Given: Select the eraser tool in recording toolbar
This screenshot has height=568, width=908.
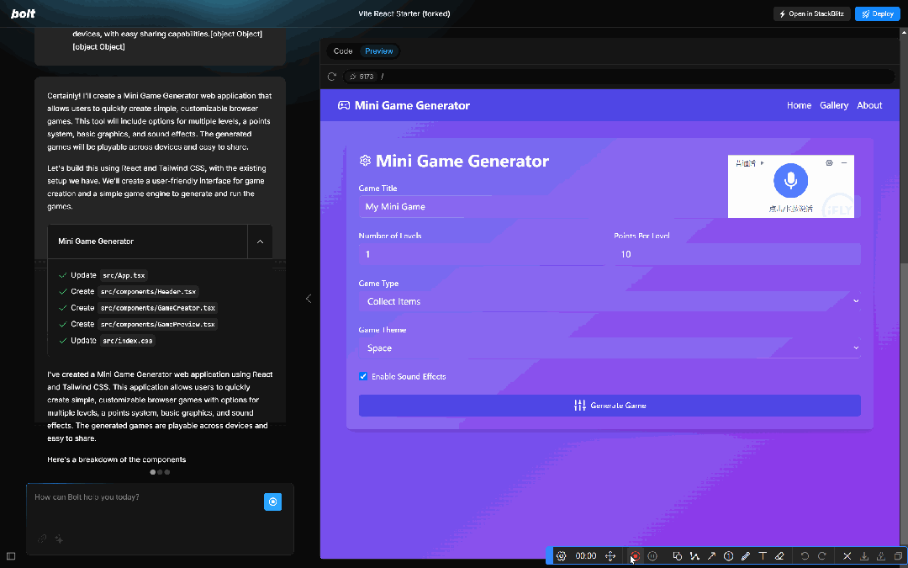Looking at the screenshot, I should tap(779, 556).
